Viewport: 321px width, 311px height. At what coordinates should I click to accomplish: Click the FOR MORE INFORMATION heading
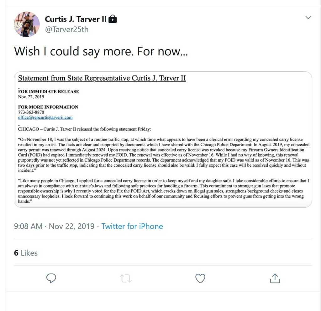coord(48,107)
